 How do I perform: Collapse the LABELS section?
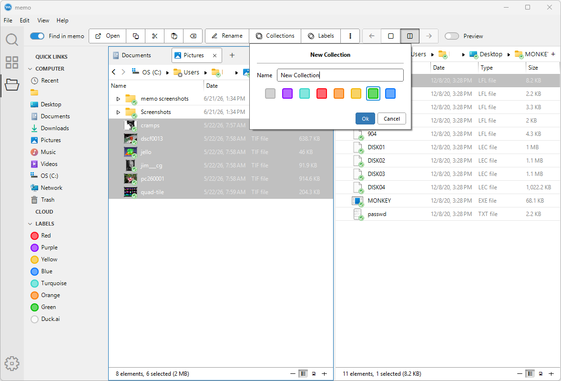[x=30, y=224]
